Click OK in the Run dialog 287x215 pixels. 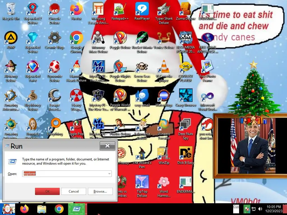click(47, 191)
